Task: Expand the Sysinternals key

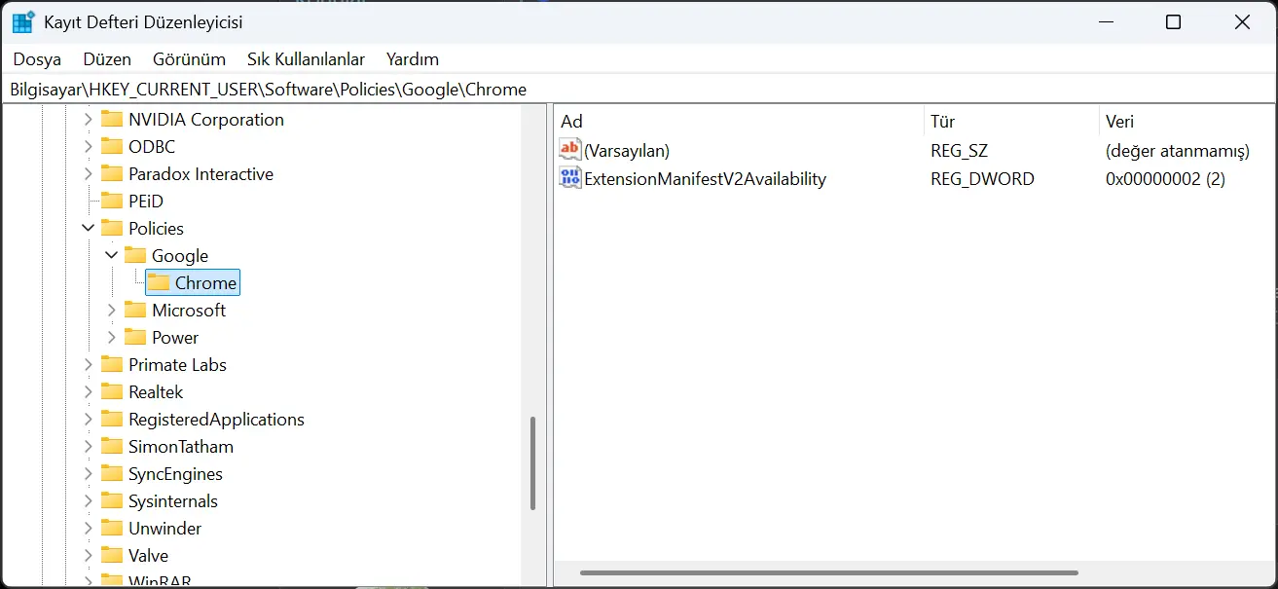Action: [x=89, y=501]
